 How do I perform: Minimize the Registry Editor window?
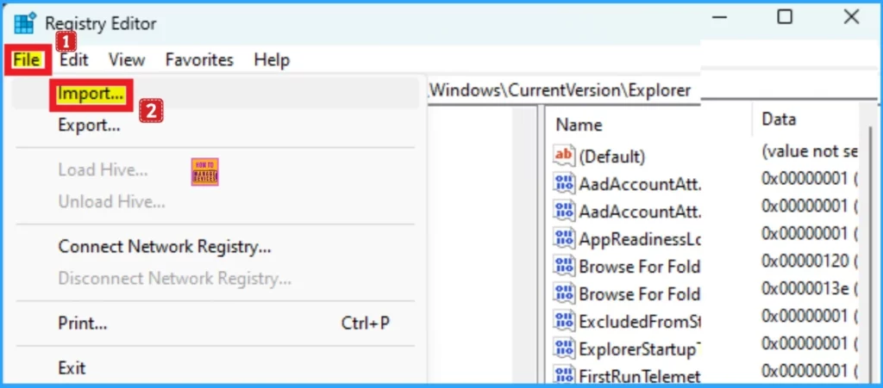(x=719, y=17)
